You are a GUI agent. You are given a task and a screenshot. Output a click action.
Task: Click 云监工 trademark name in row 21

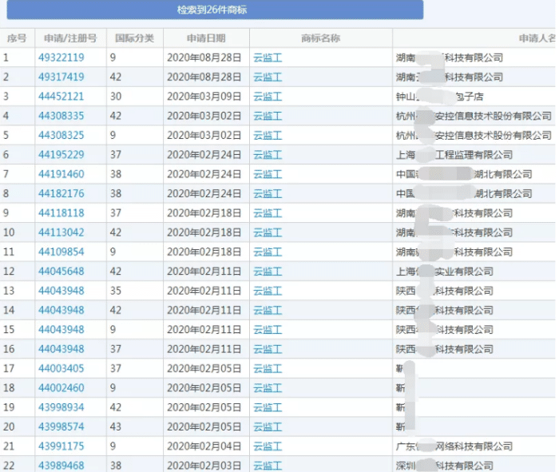click(268, 446)
